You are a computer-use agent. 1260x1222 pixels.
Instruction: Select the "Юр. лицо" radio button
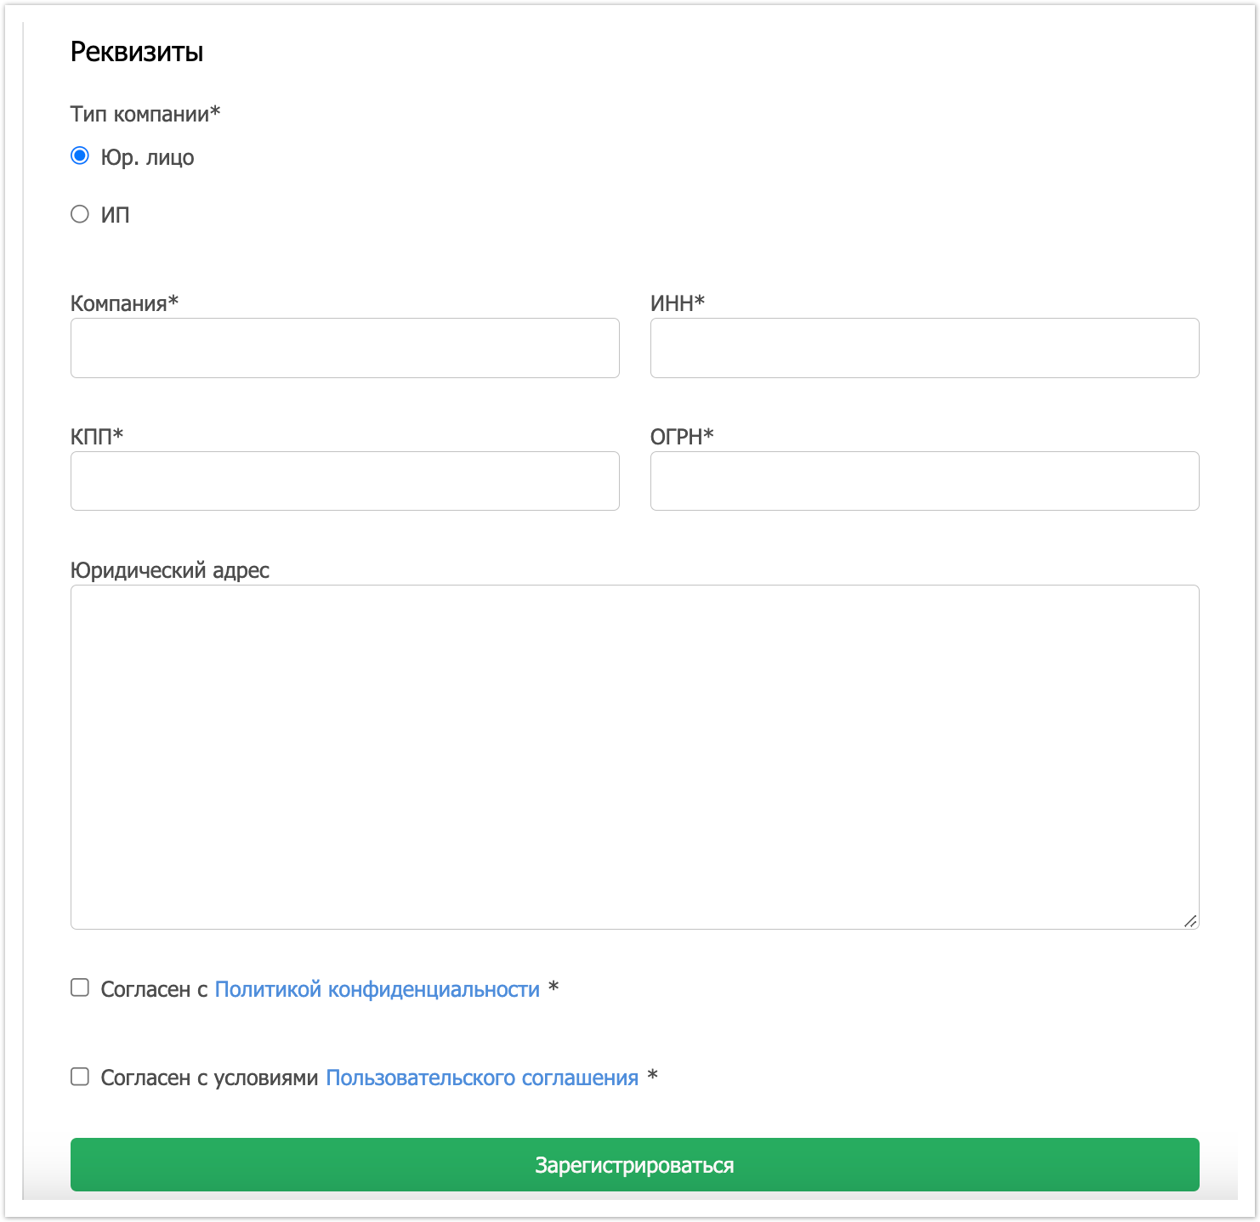click(x=80, y=156)
